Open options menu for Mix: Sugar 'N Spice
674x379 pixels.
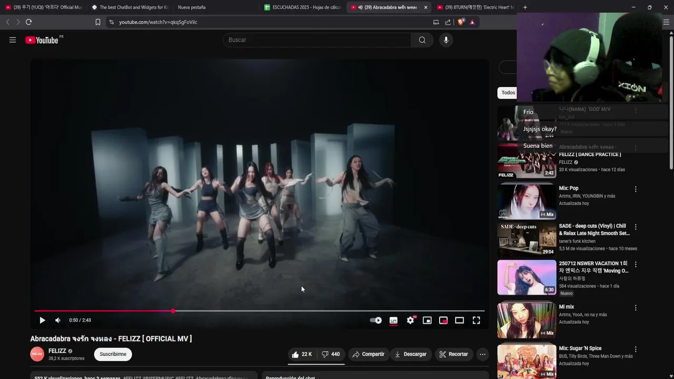[x=636, y=349]
